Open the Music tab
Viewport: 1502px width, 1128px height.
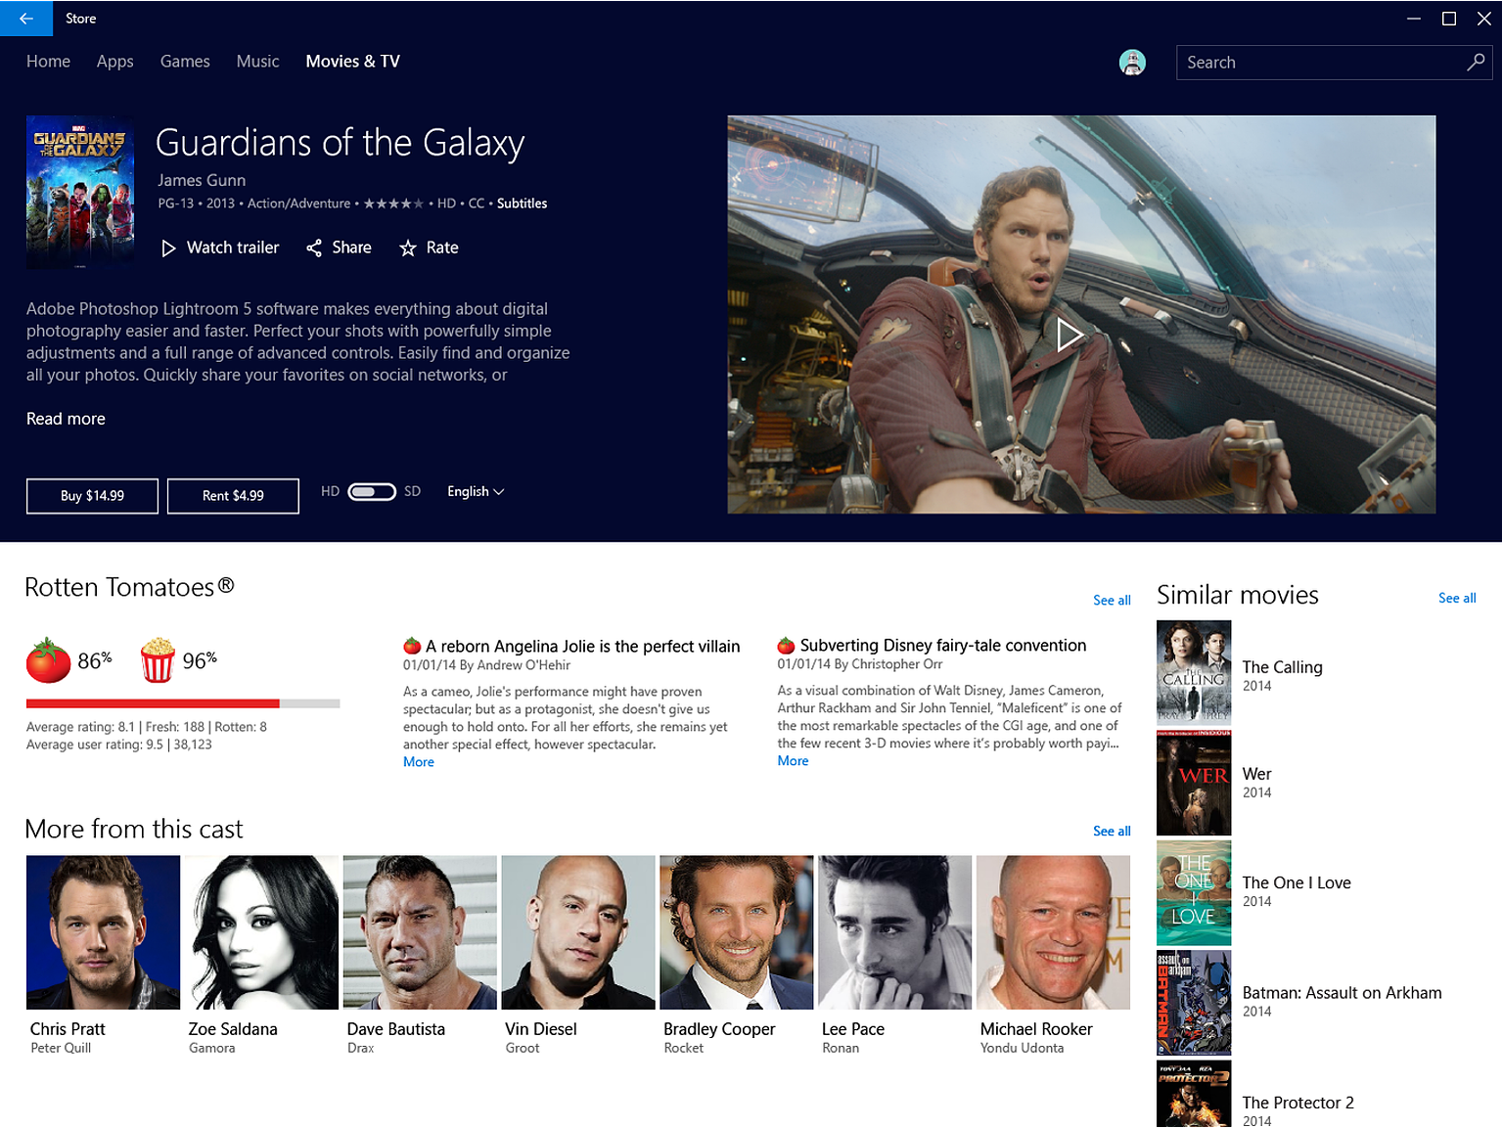click(257, 62)
